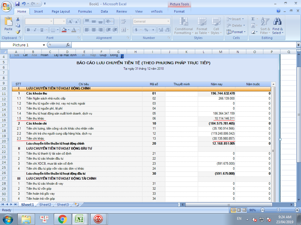Image resolution: width=301 pixels, height=225 pixels.
Task: Click the AutoSum sigma icon
Action: pyautogui.click(x=253, y=19)
